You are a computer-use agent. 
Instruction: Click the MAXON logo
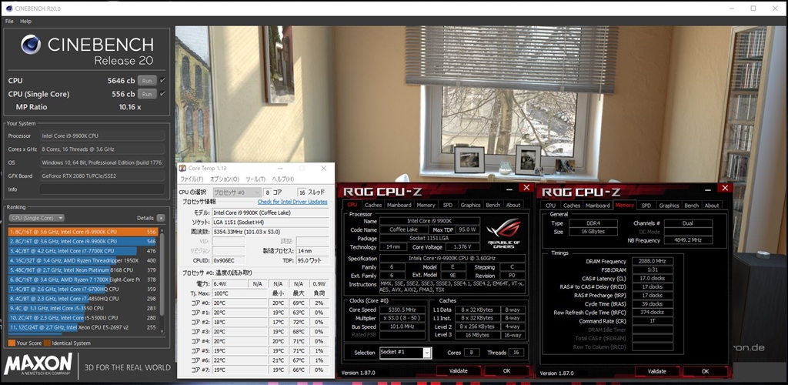(x=38, y=366)
